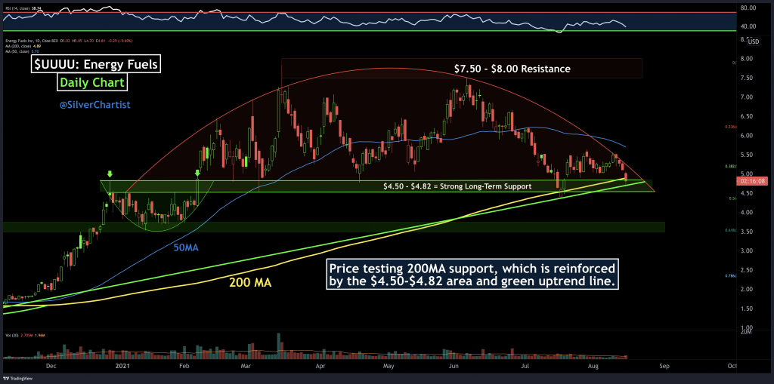The image size is (774, 384).
Task: Click the red countdown price label 02:16:08
Action: (x=751, y=181)
